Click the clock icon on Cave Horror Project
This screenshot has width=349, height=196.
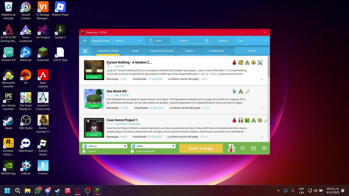[260, 120]
